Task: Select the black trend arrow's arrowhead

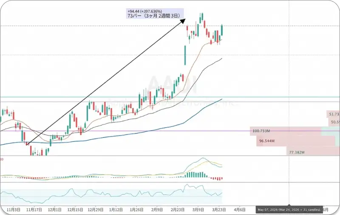Action: [x=183, y=21]
